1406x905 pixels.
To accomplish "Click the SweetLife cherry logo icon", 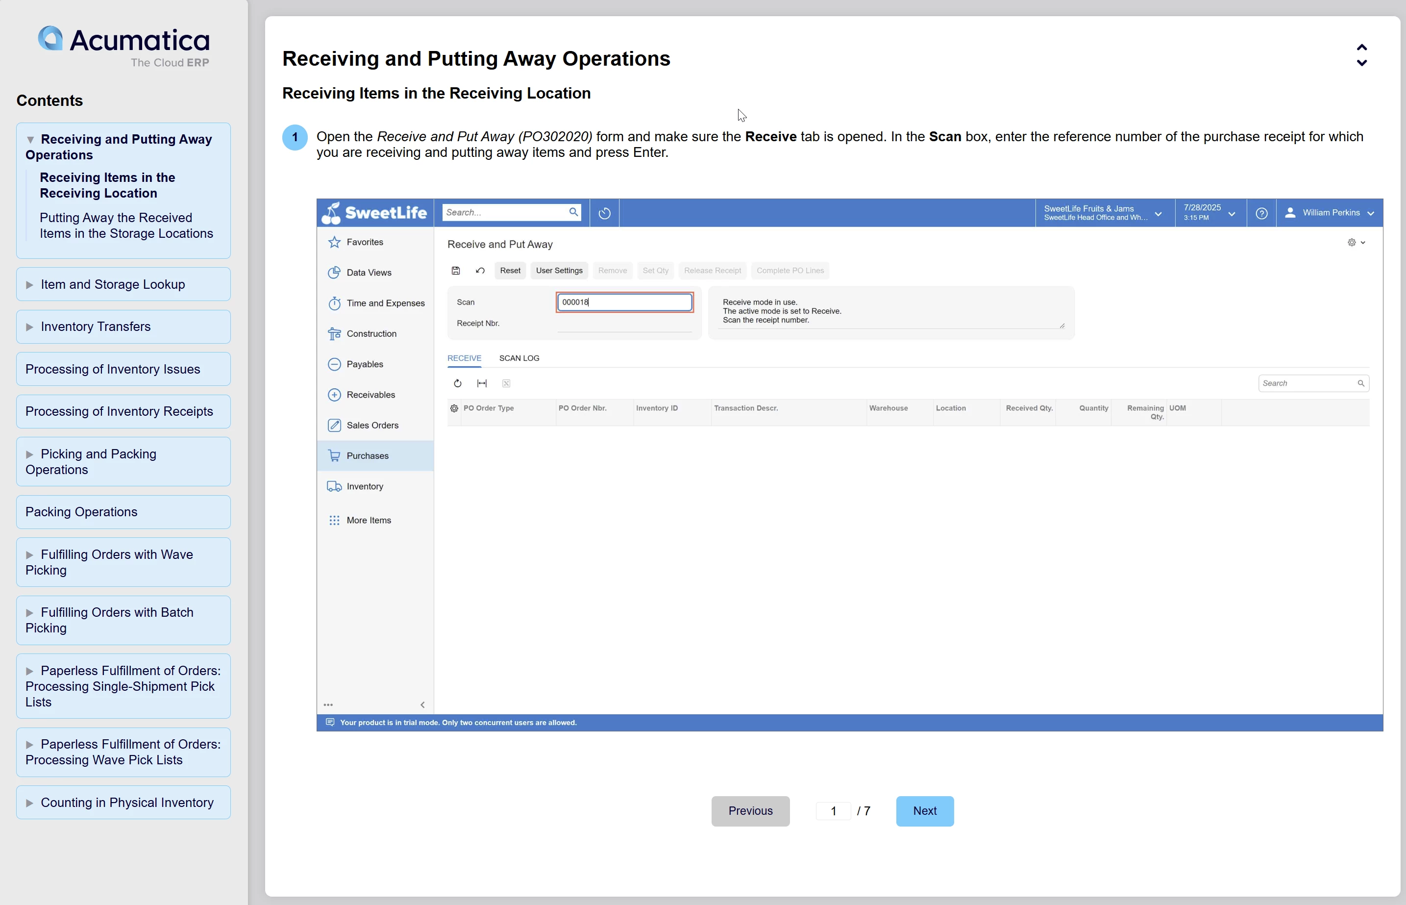I will click(x=332, y=213).
